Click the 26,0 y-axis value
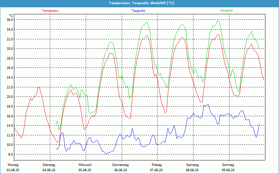279x174 pixels. [10, 68]
